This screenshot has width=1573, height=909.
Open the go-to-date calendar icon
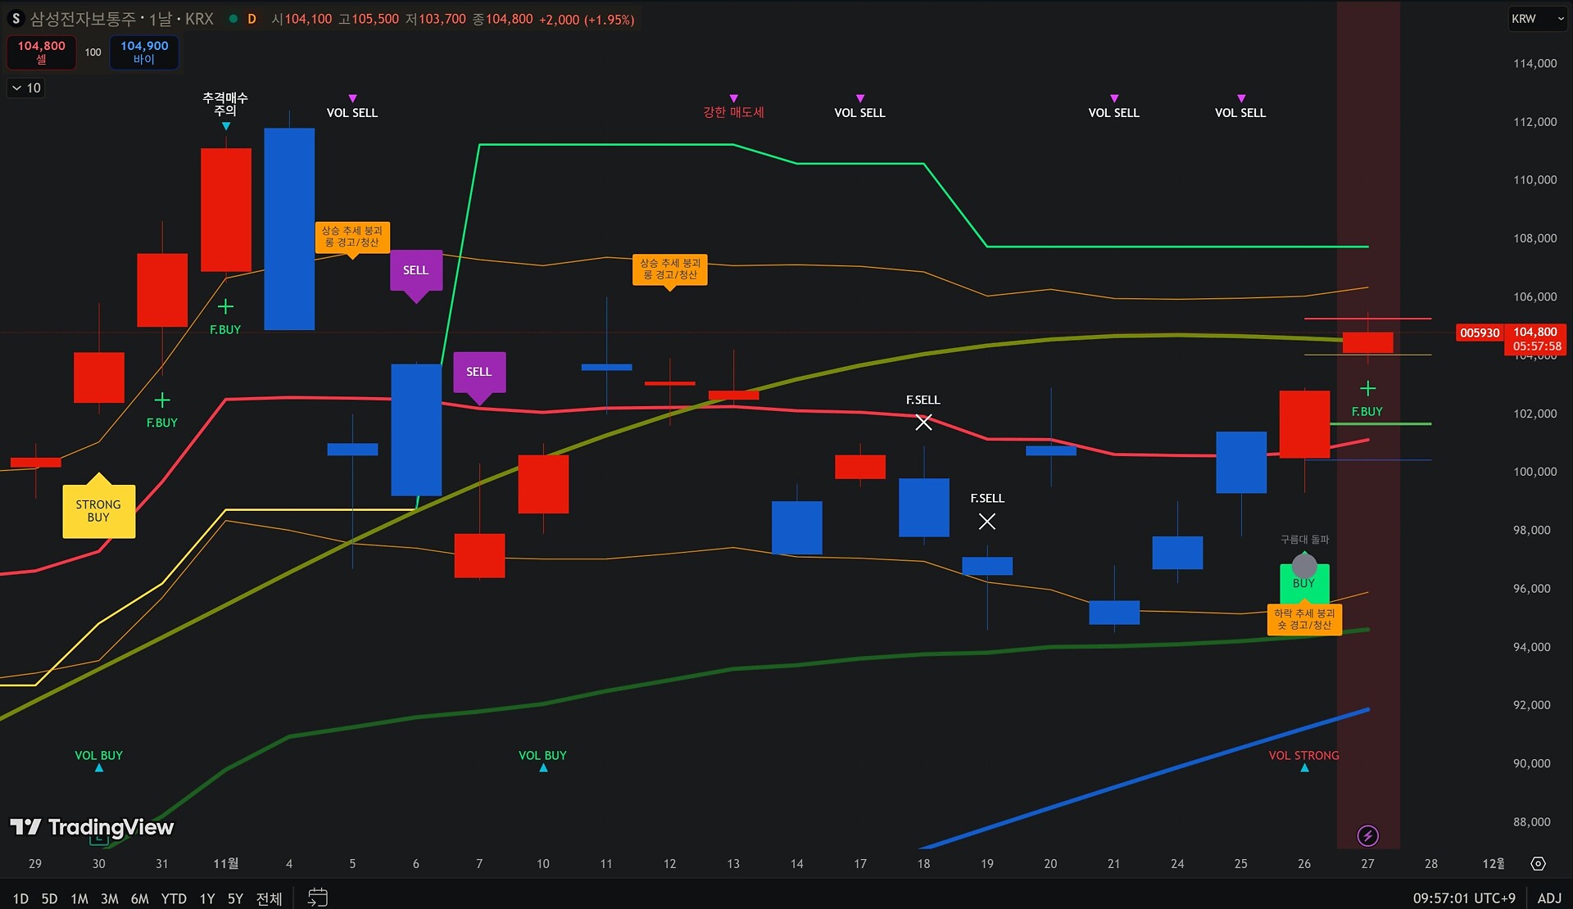(317, 898)
